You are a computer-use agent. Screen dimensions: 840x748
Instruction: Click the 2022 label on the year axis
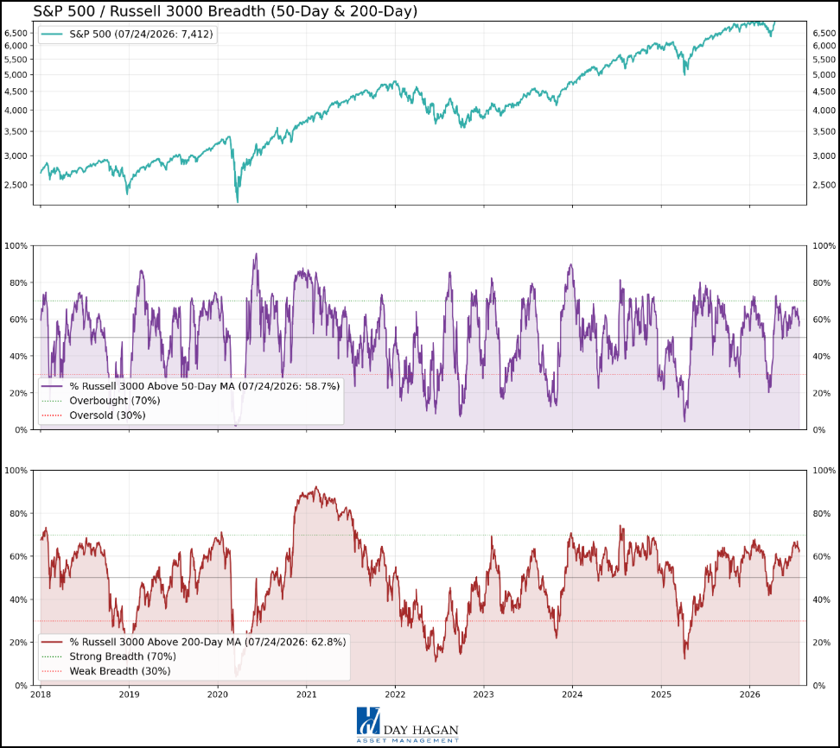coord(395,695)
